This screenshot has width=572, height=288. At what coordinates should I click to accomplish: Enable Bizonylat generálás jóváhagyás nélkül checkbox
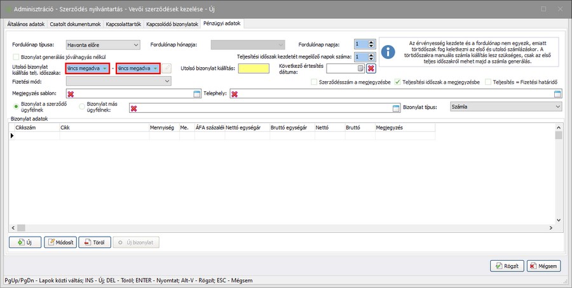point(16,56)
